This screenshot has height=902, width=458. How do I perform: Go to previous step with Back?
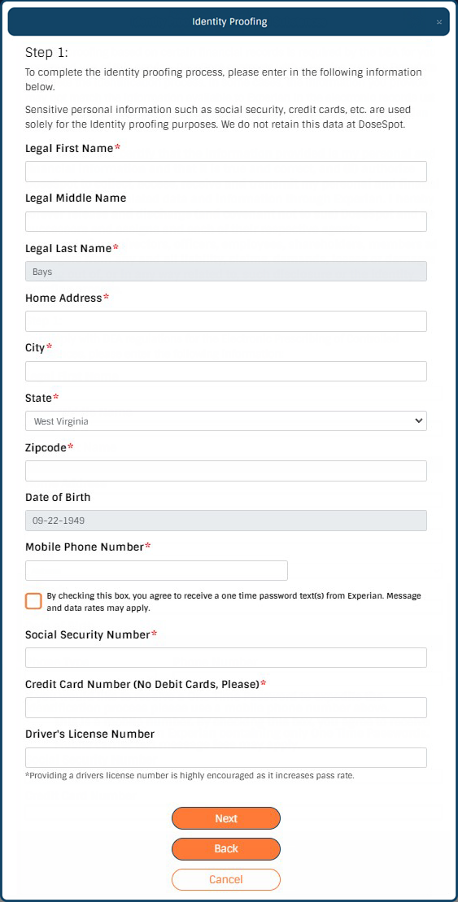click(x=226, y=848)
